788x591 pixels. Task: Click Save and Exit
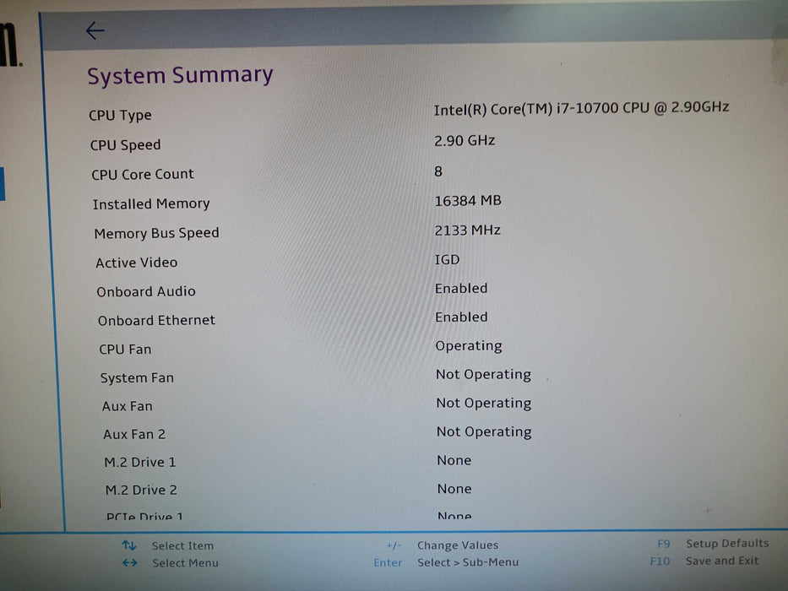[x=722, y=561]
